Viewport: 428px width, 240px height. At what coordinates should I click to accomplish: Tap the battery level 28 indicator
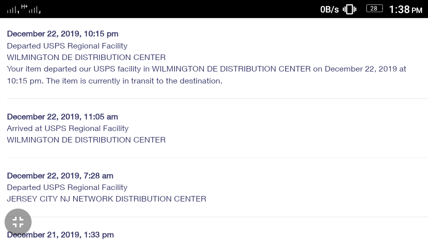click(x=374, y=8)
